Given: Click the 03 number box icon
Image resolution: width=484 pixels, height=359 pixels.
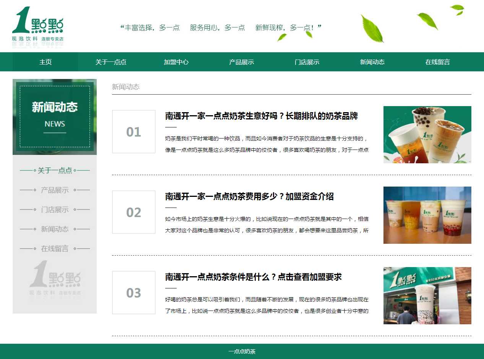Looking at the screenshot, I should (x=134, y=293).
